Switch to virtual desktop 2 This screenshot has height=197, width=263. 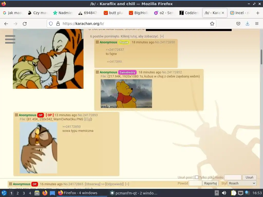pos(18,193)
